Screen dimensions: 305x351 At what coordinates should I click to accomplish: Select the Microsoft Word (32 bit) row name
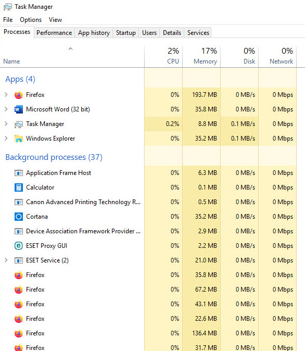click(x=58, y=109)
